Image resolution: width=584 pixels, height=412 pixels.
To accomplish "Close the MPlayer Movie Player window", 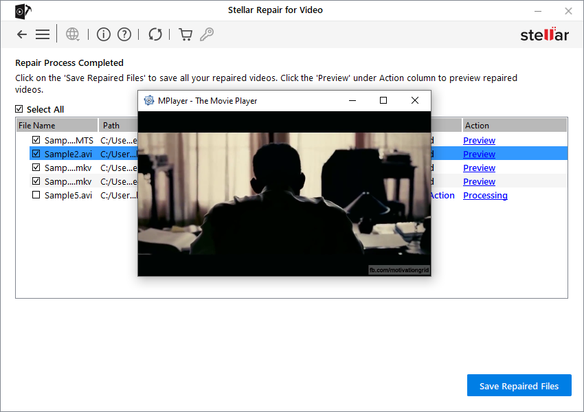I will tap(415, 100).
